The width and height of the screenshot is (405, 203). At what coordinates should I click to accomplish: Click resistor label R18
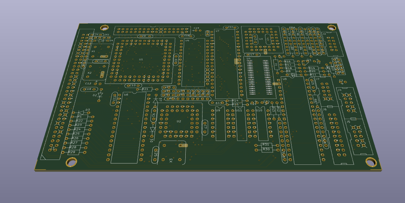click(289, 68)
